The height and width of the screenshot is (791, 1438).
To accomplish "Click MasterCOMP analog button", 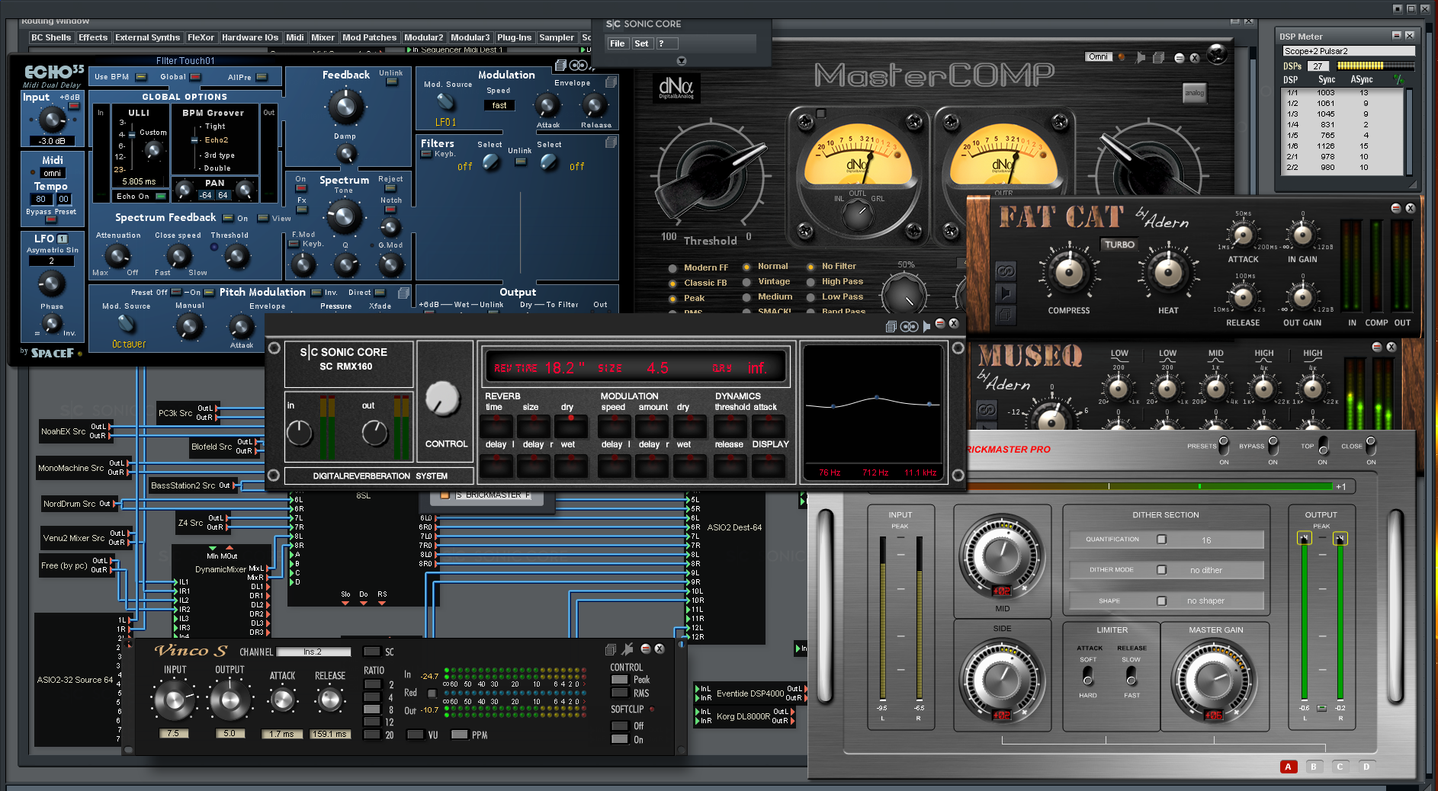I will click(1195, 93).
